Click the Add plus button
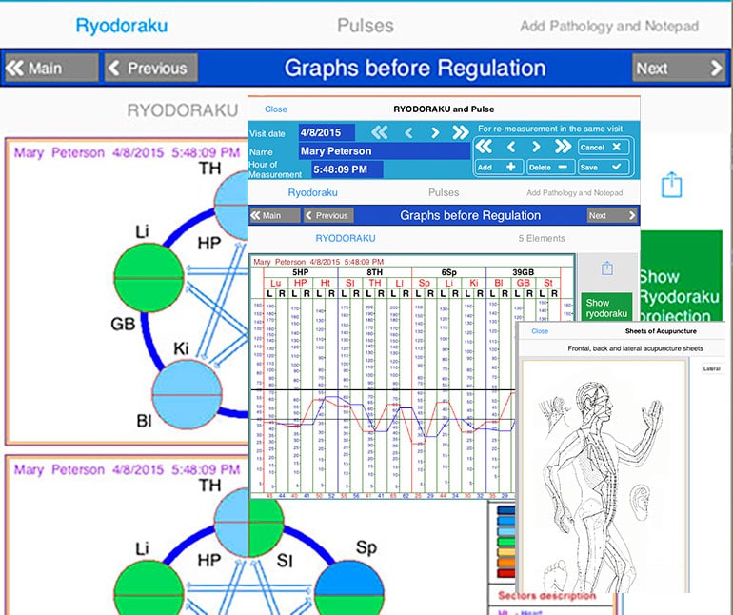 pyautogui.click(x=498, y=167)
